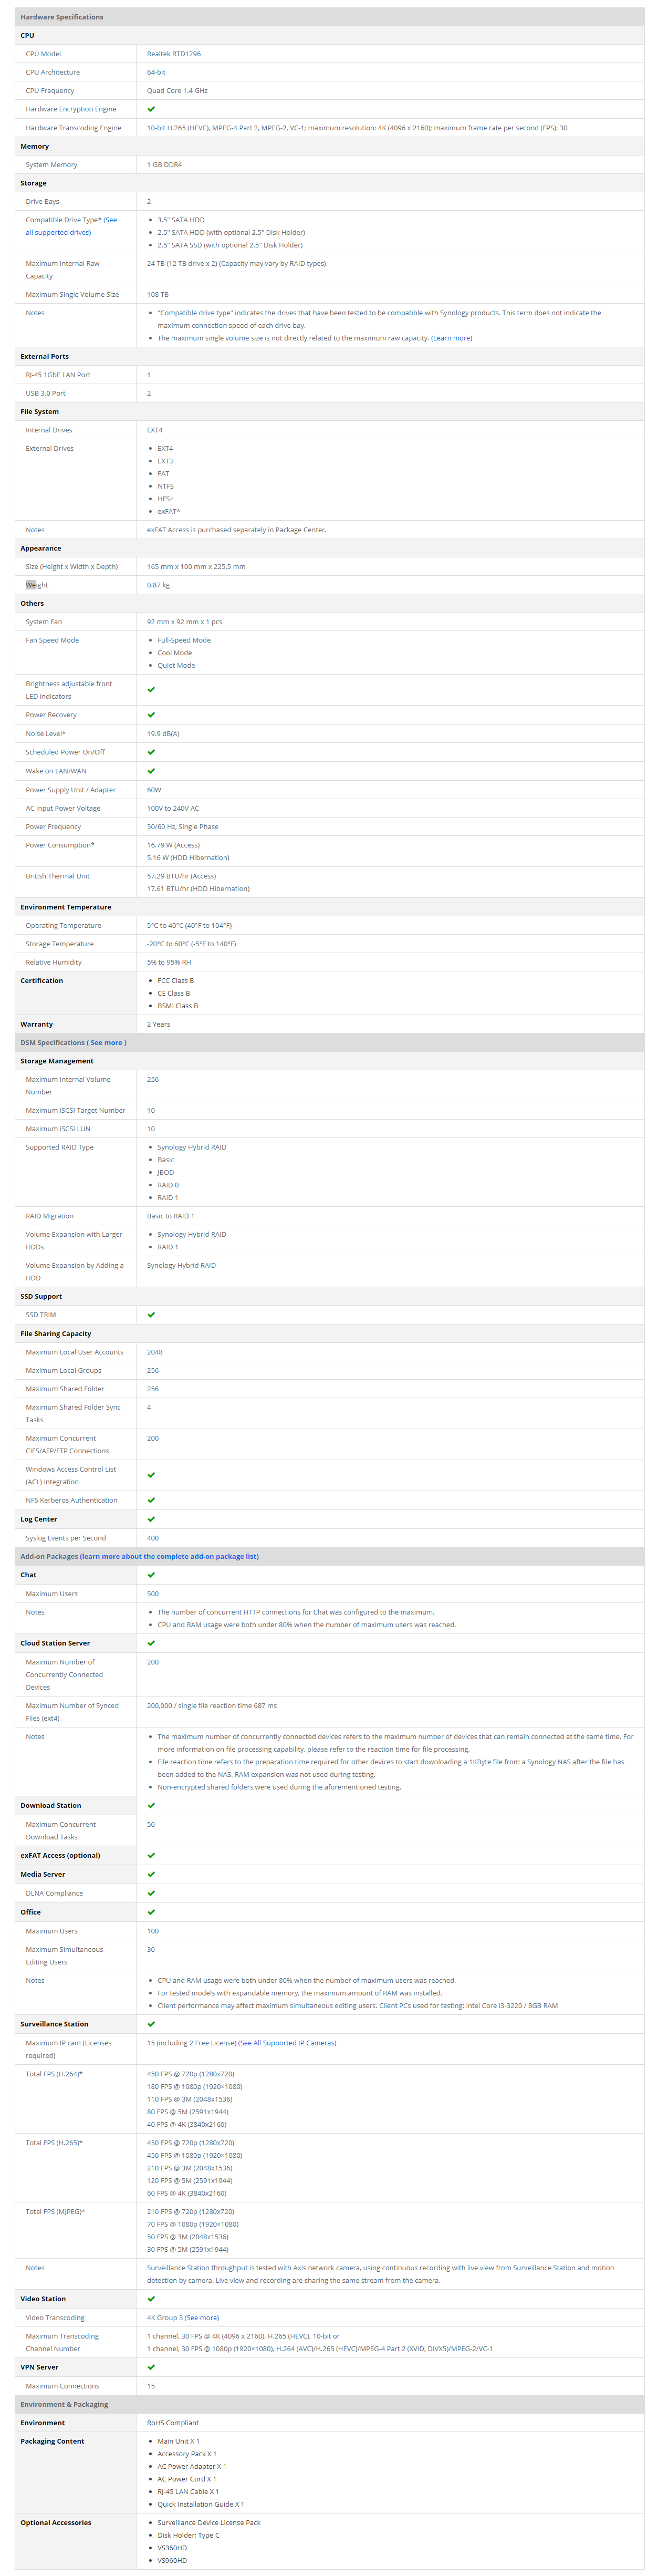Click the '500' Chat maximum users value

point(153,1594)
